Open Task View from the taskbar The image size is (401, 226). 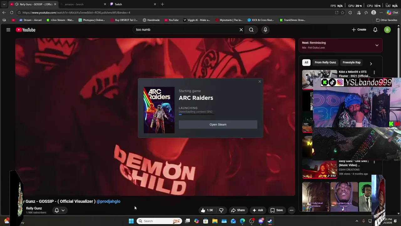coord(187,221)
